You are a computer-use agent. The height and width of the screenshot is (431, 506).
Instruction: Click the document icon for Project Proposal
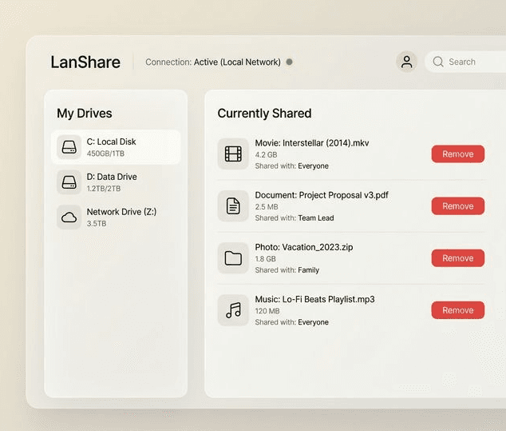tap(233, 206)
